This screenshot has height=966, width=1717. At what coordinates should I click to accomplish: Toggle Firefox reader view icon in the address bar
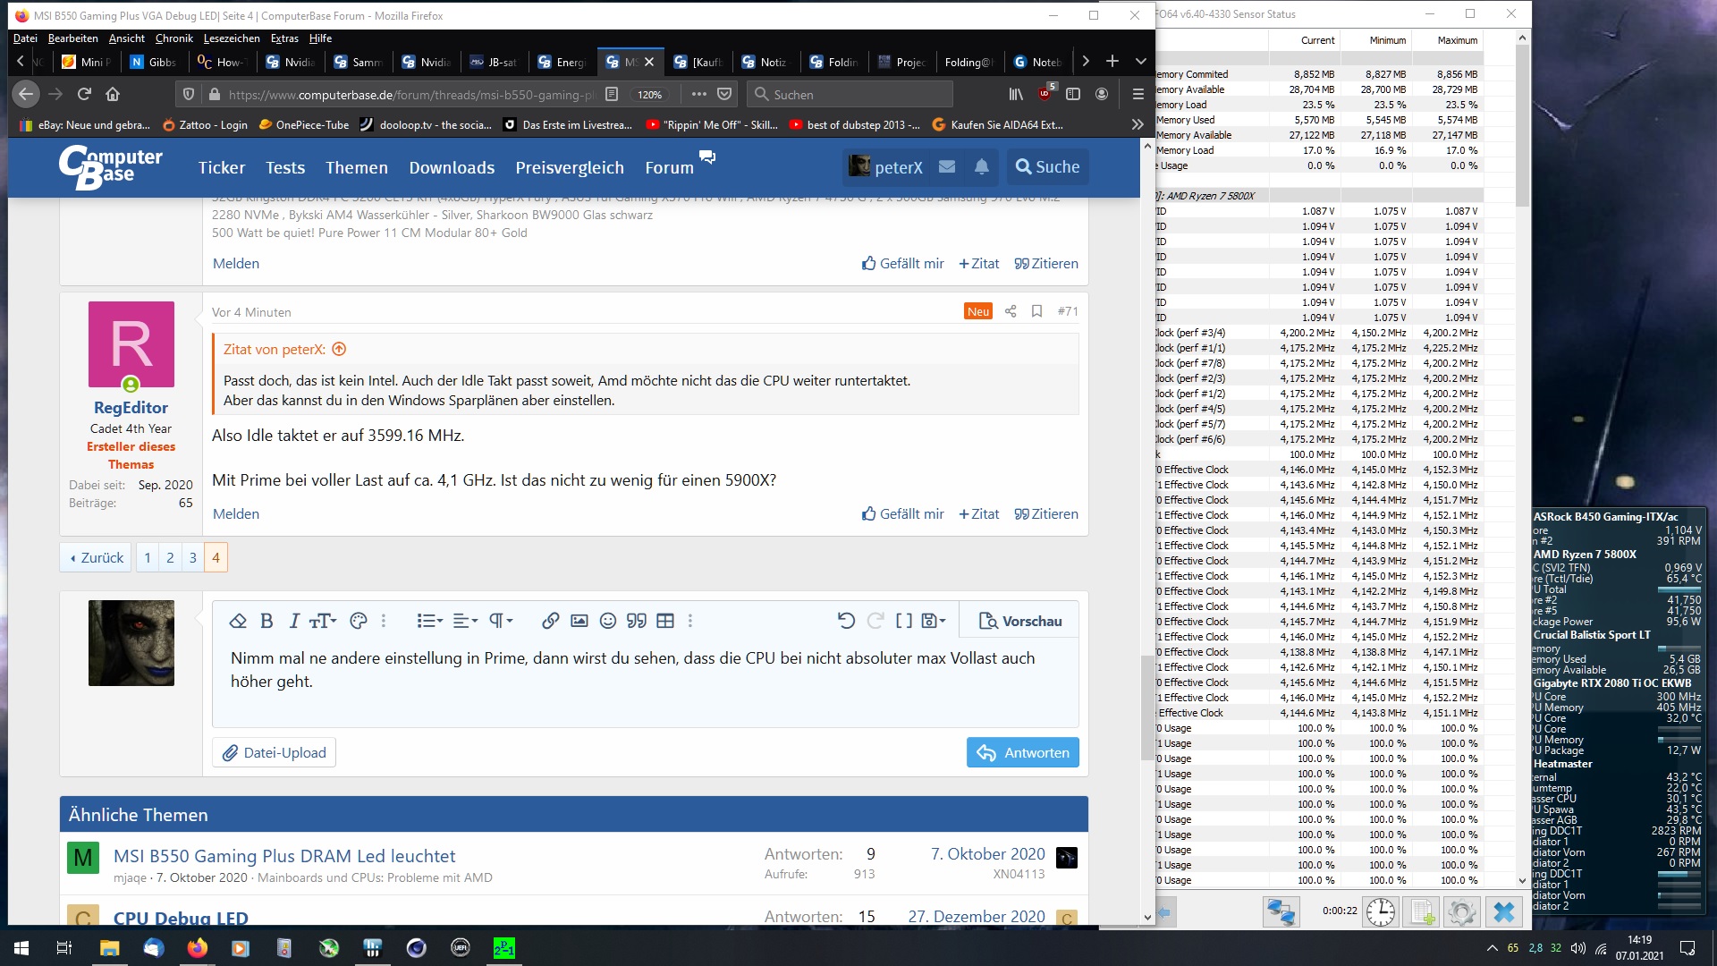coord(612,94)
